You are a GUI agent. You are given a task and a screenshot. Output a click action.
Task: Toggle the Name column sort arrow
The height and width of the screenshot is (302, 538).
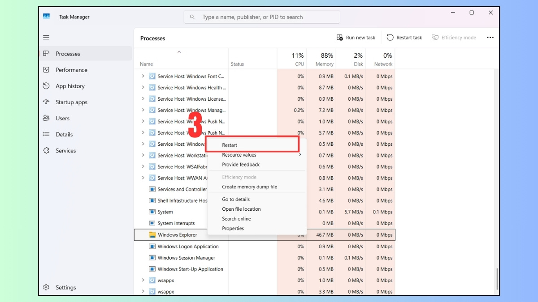pyautogui.click(x=179, y=51)
